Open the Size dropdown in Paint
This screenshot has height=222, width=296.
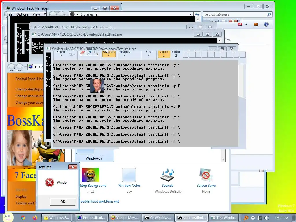pyautogui.click(x=149, y=53)
